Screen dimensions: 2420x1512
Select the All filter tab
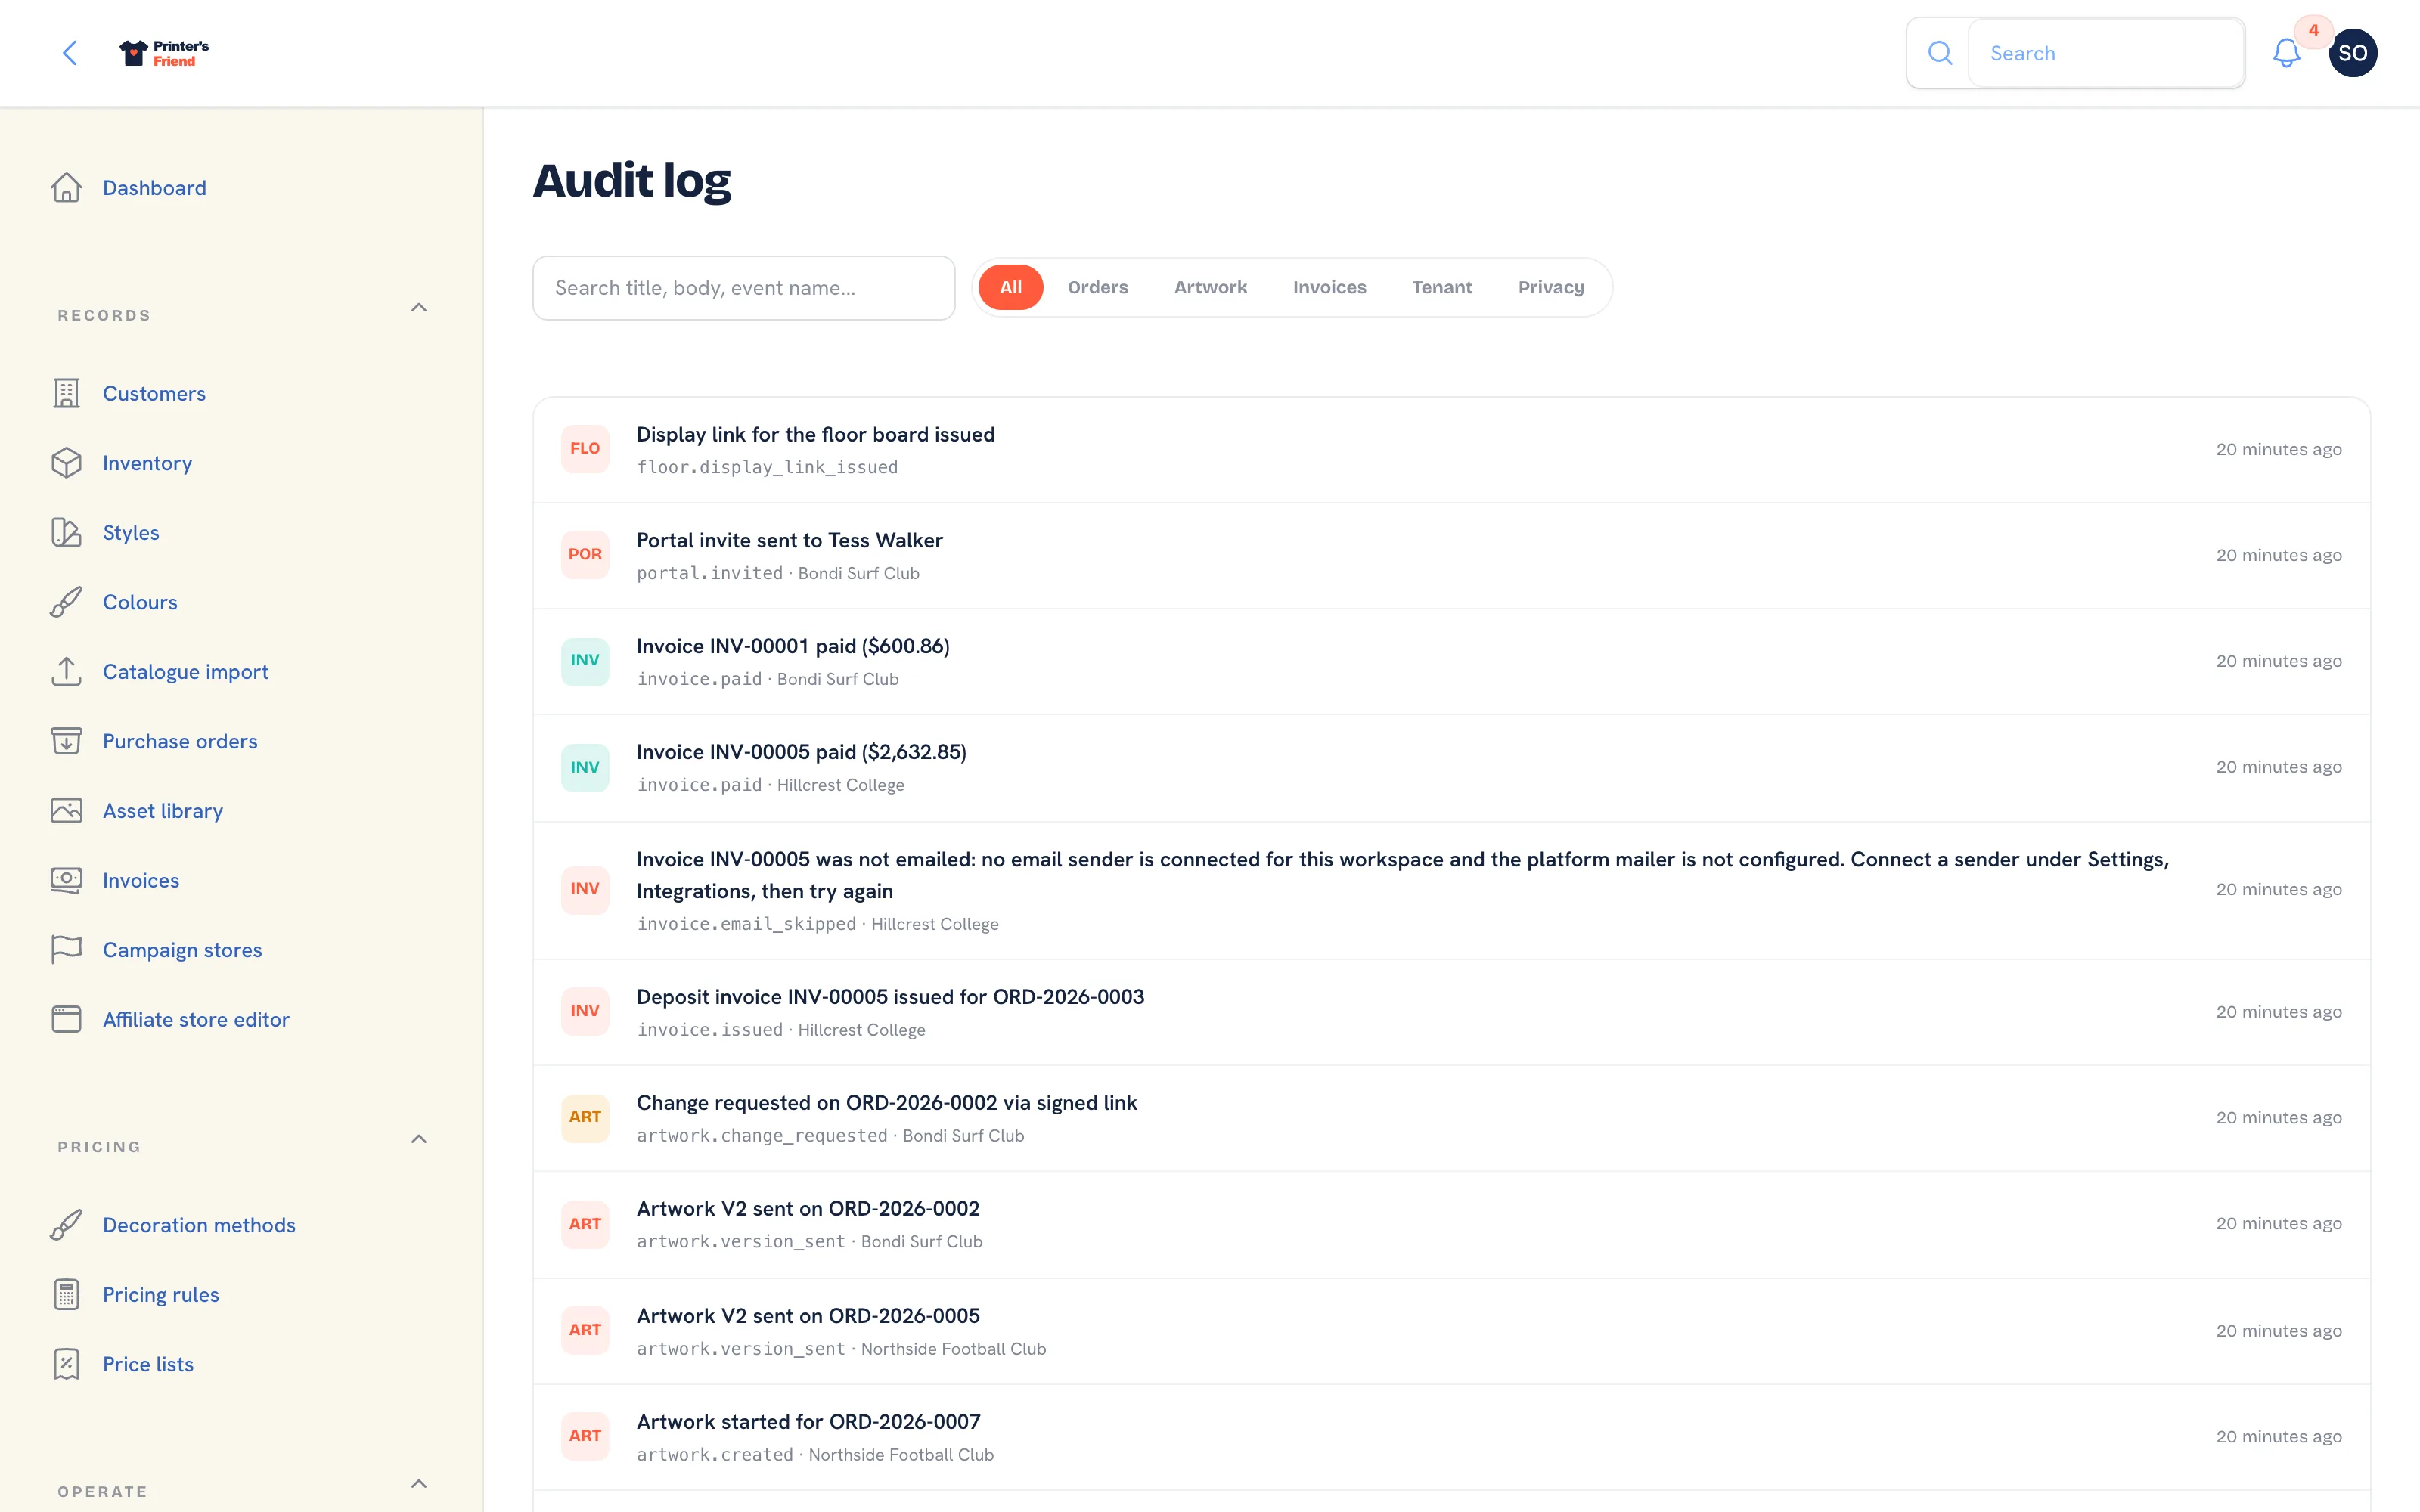pos(1010,288)
